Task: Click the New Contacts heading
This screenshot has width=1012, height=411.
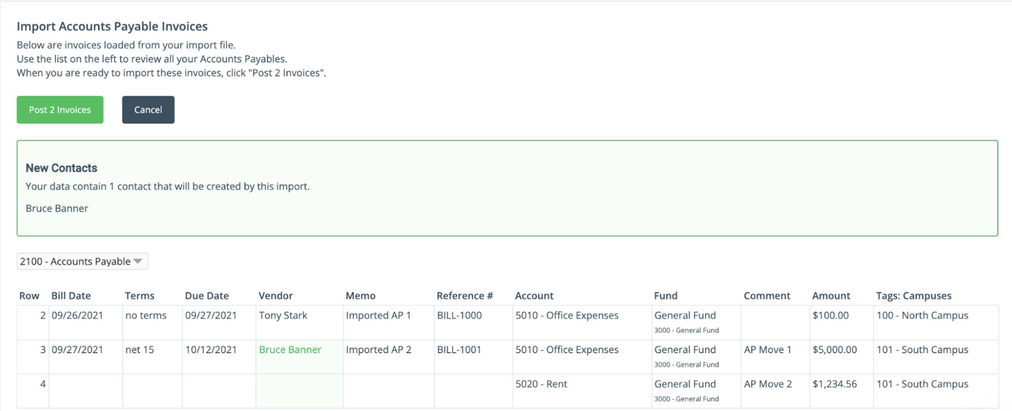Action: coord(61,168)
